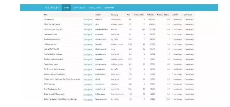This screenshot has width=230, height=107.
Task: Show description for the Photography board
Action: pyautogui.click(x=88, y=19)
